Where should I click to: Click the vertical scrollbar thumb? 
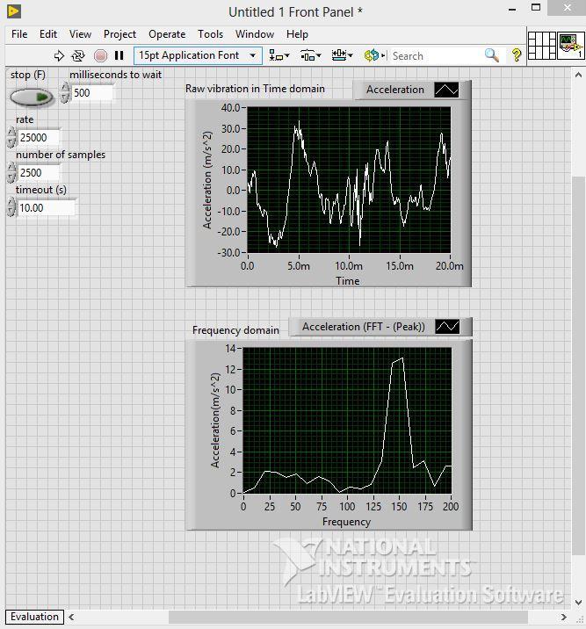click(578, 365)
